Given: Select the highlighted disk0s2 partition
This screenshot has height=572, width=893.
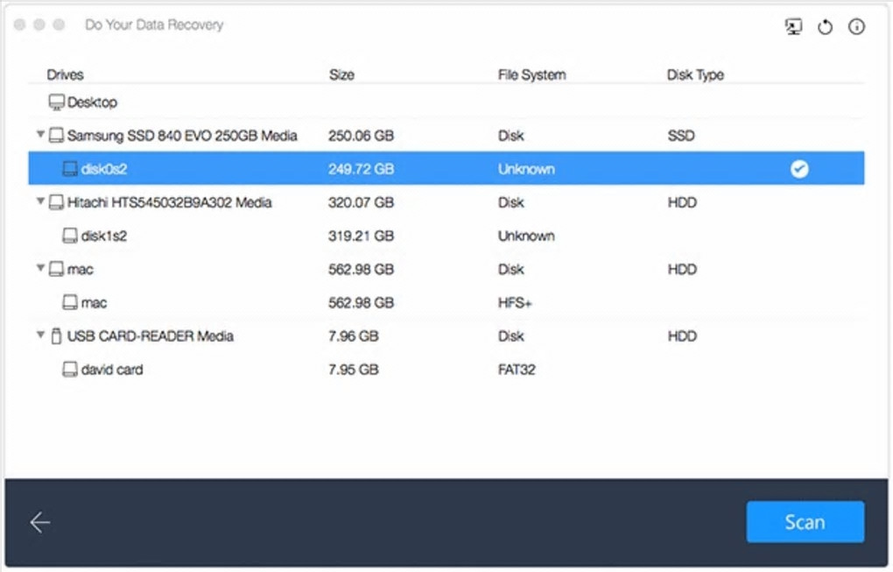Looking at the screenshot, I should tap(446, 169).
